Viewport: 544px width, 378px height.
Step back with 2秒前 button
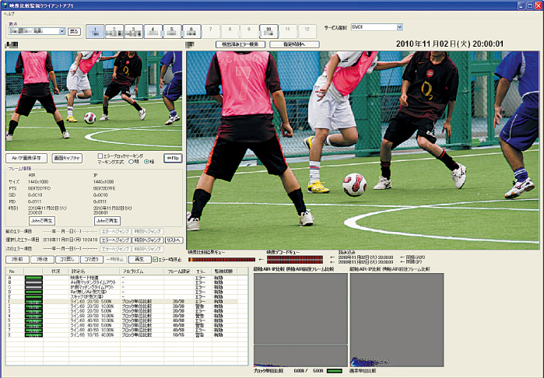tap(17, 259)
